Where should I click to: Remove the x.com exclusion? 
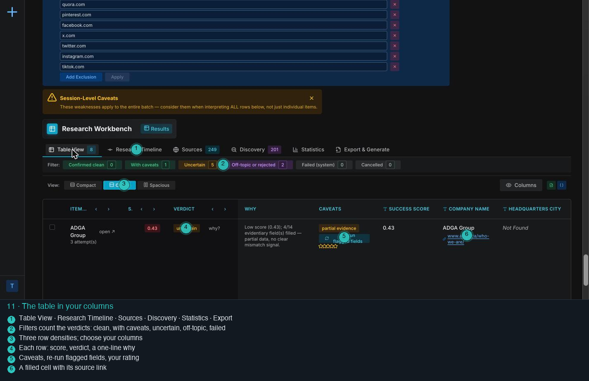(394, 35)
